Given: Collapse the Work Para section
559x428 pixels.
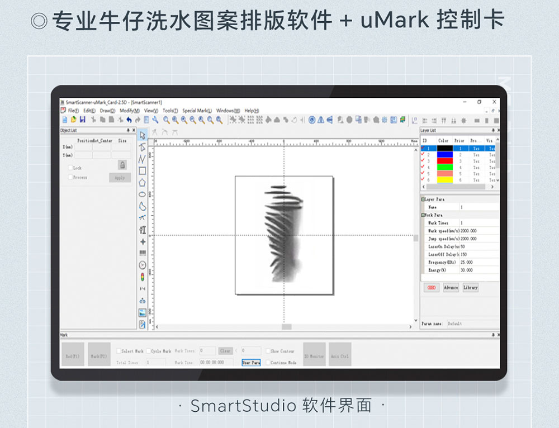Looking at the screenshot, I should (423, 215).
